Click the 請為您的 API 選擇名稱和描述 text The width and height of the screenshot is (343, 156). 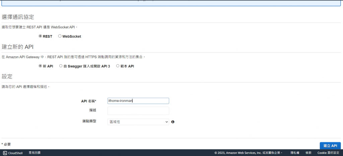25,87
